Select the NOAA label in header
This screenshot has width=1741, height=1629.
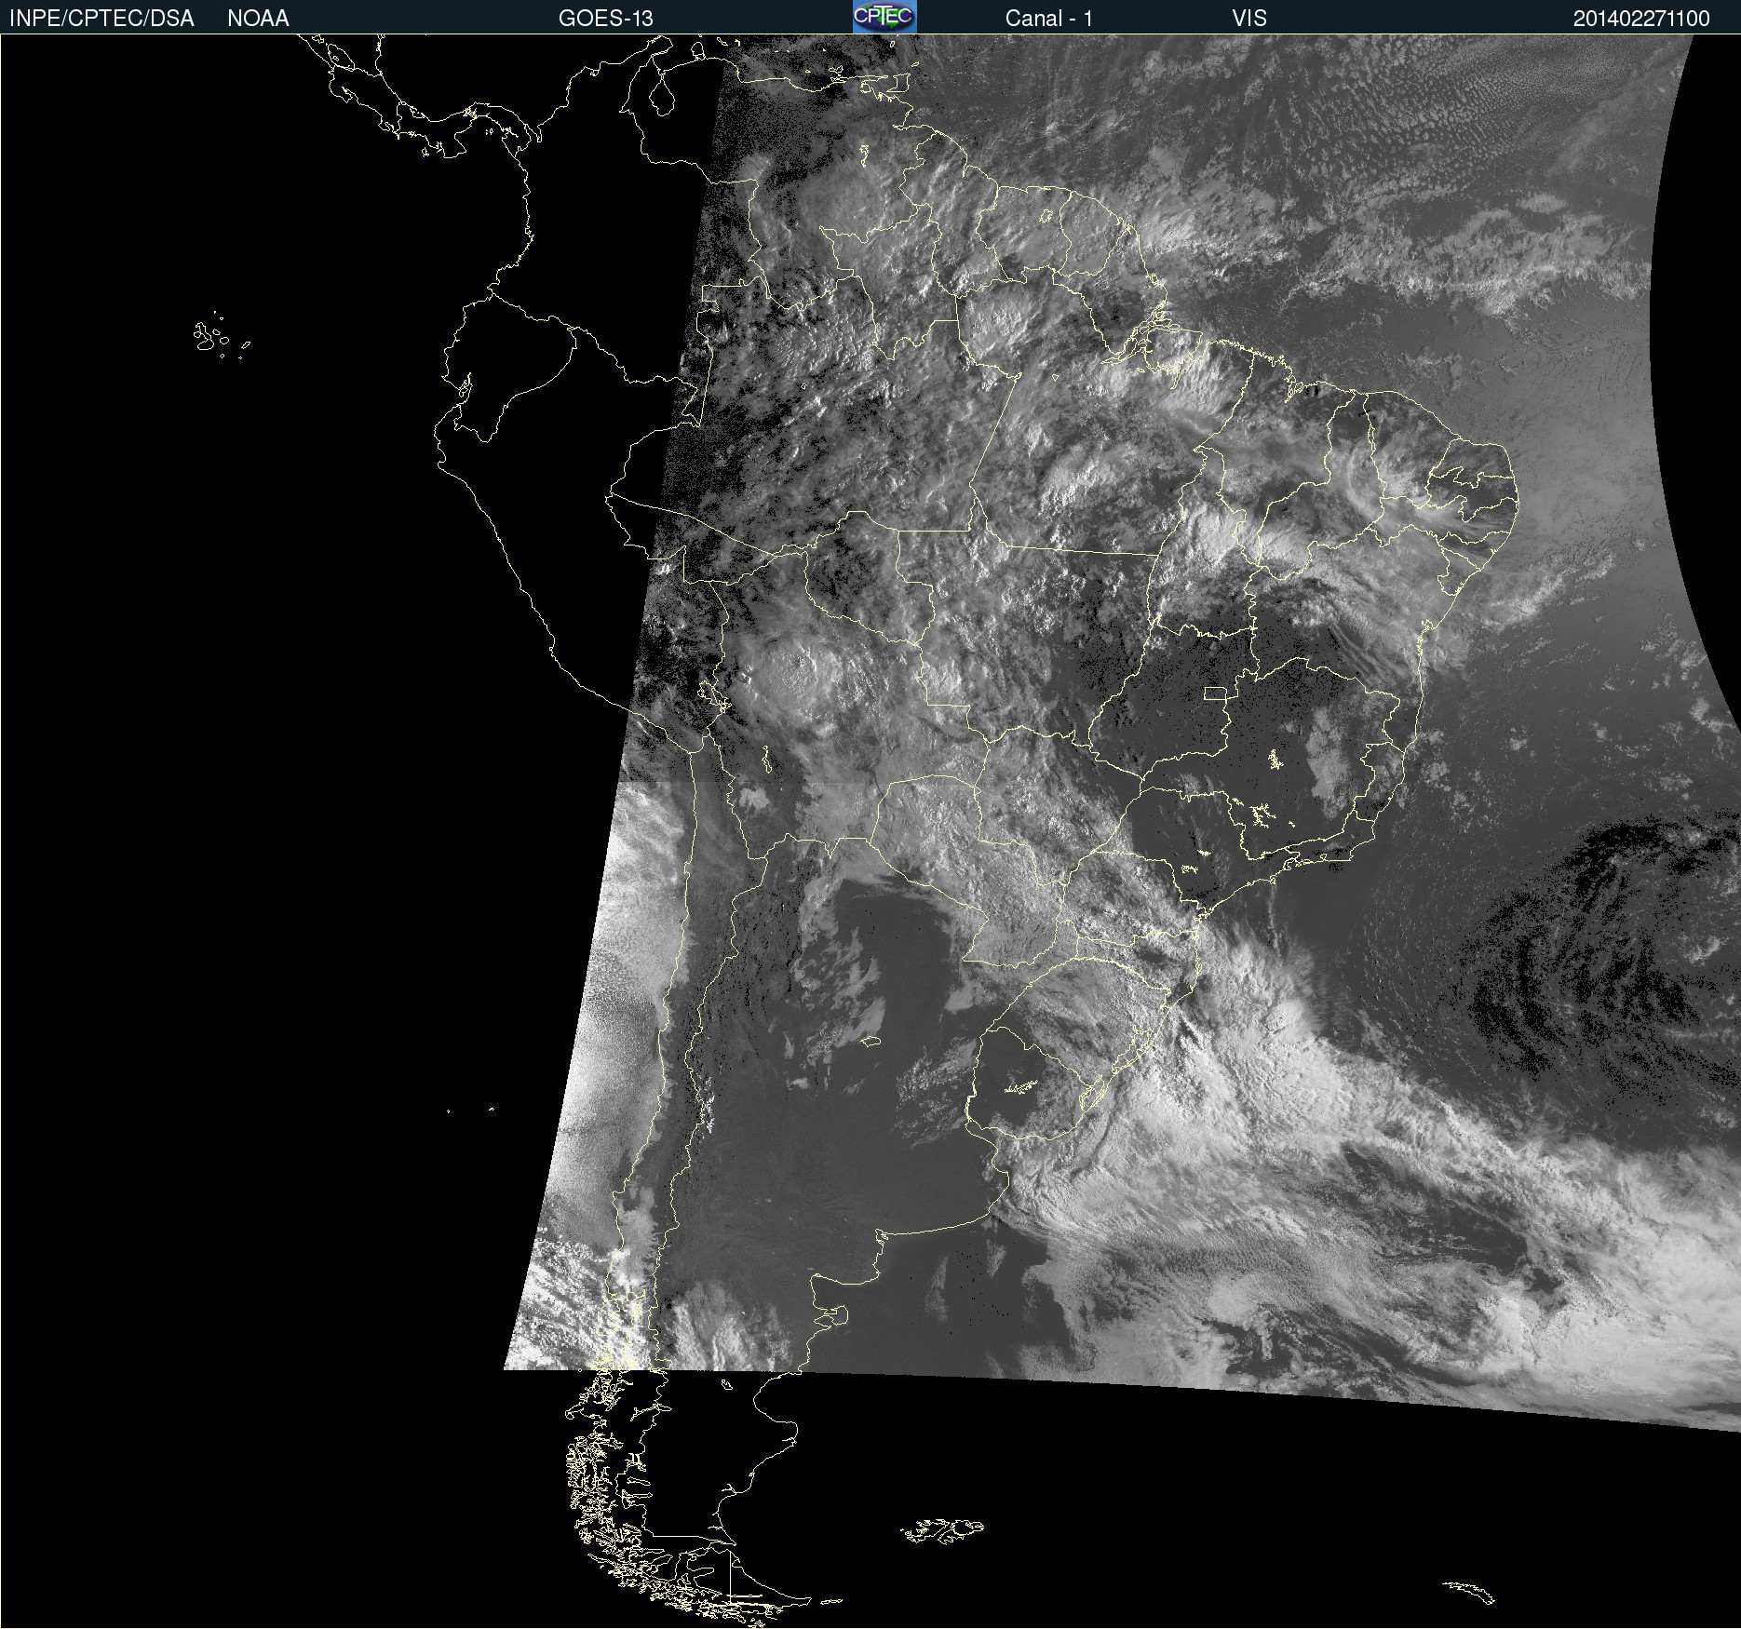coord(258,19)
